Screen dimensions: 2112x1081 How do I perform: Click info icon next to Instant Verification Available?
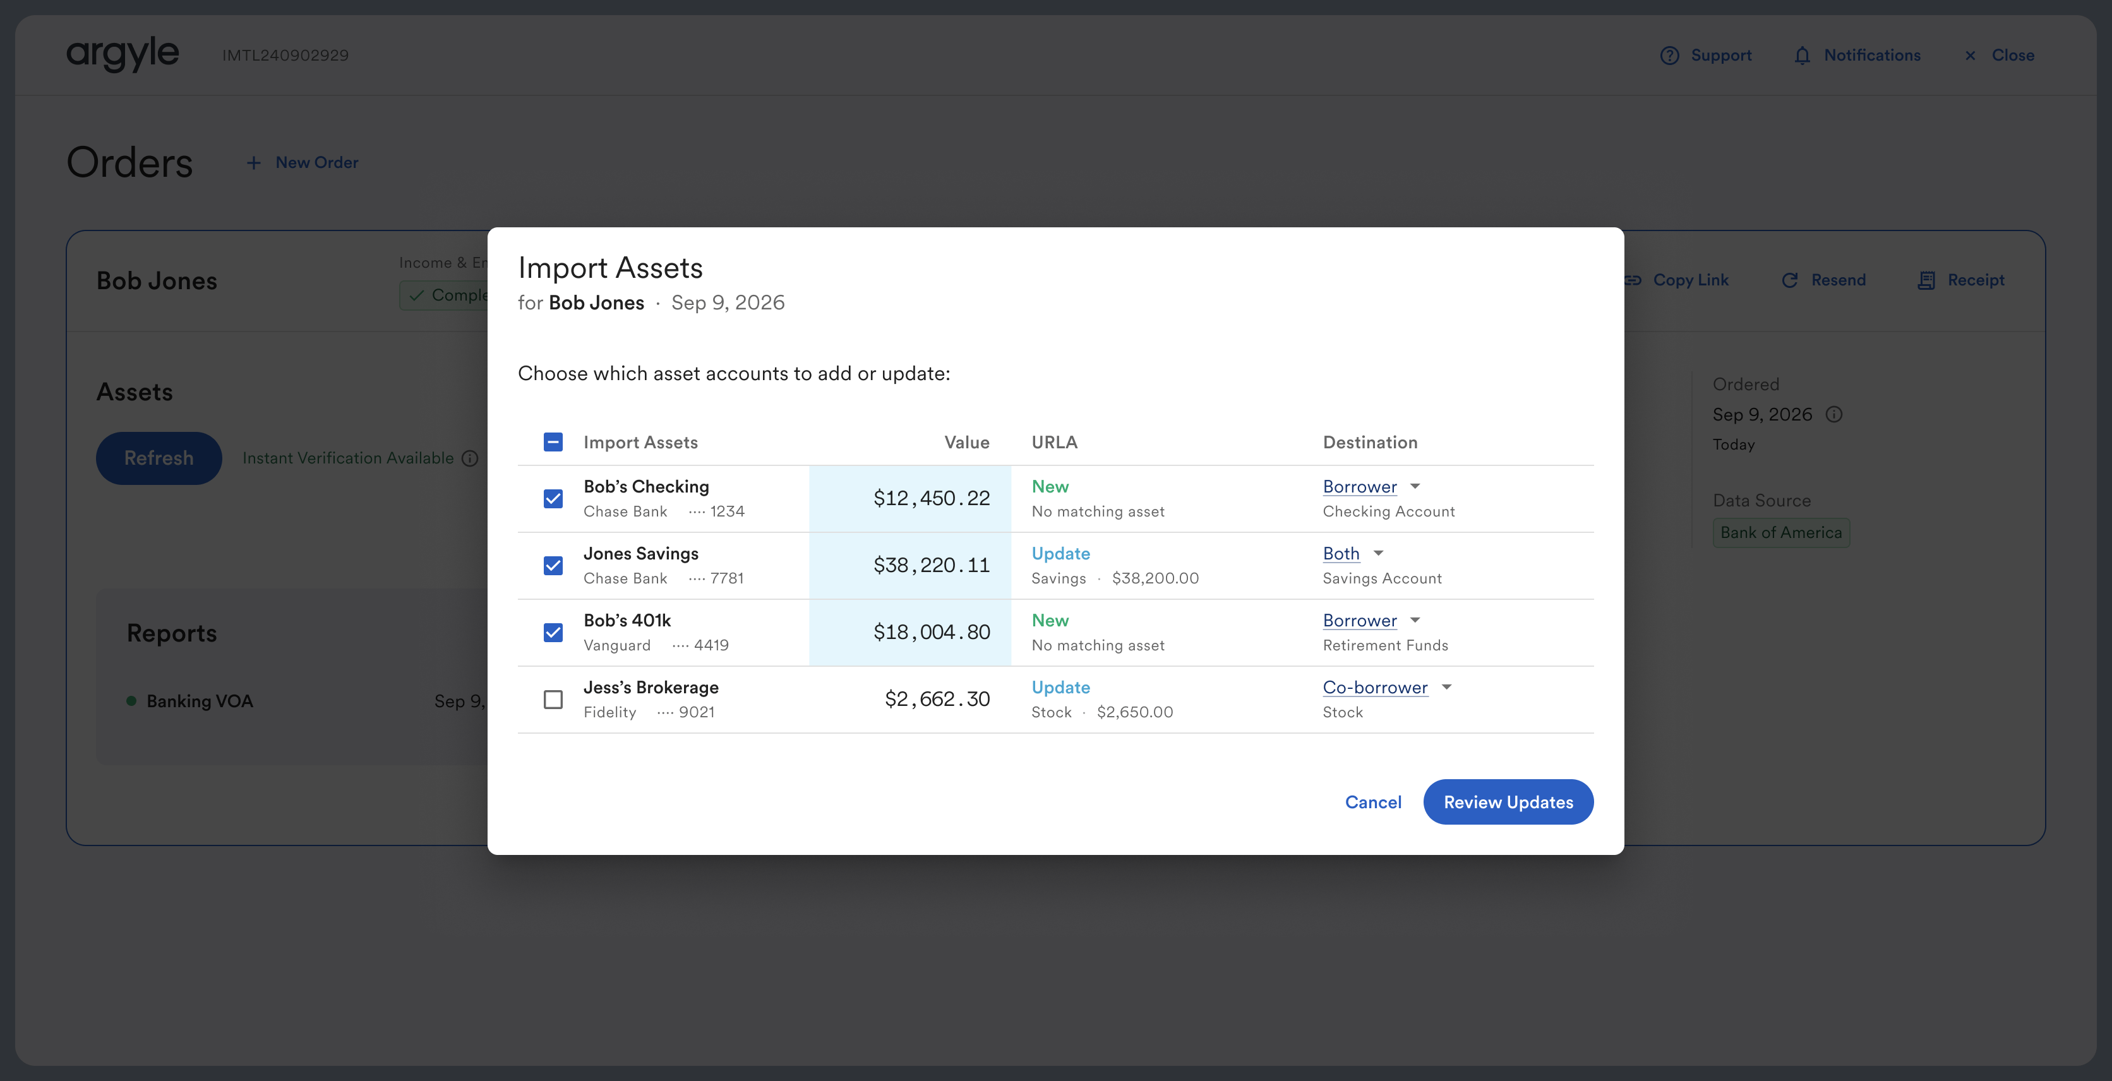click(470, 458)
